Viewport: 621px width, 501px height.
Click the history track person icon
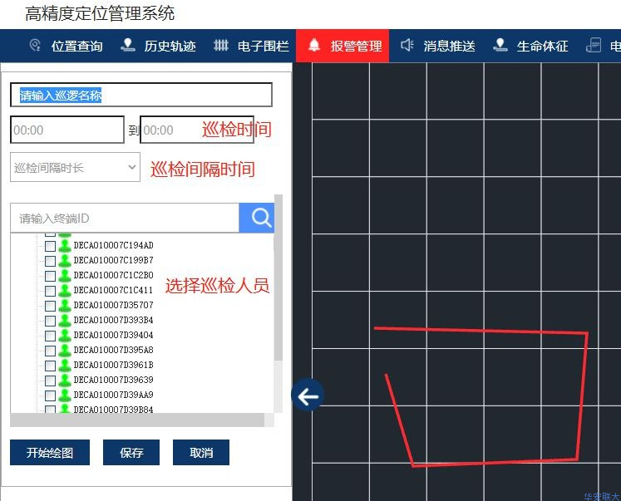pos(127,45)
